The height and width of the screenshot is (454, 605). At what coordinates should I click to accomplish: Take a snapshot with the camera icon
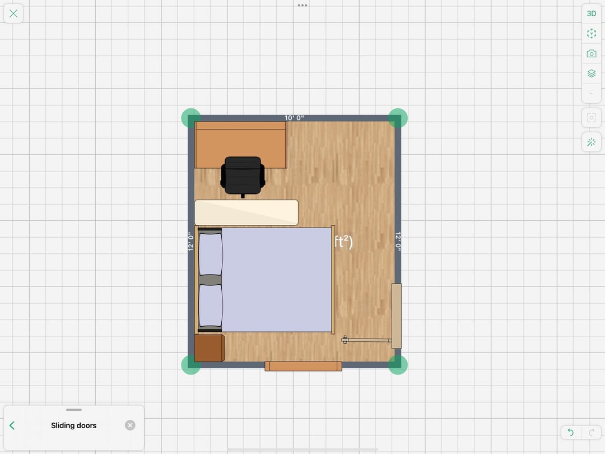click(592, 54)
